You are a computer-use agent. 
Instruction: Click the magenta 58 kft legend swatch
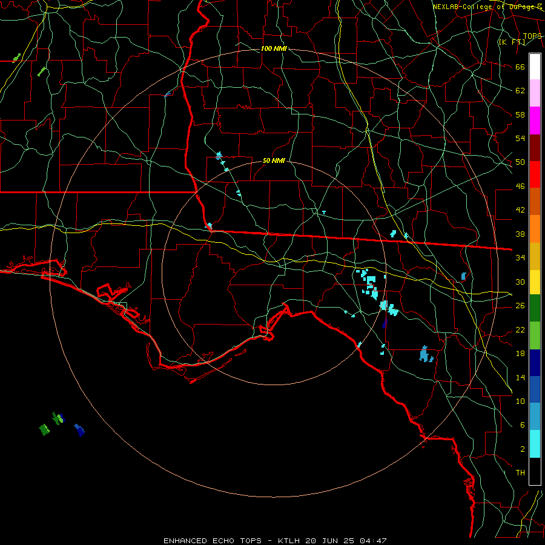coord(535,121)
